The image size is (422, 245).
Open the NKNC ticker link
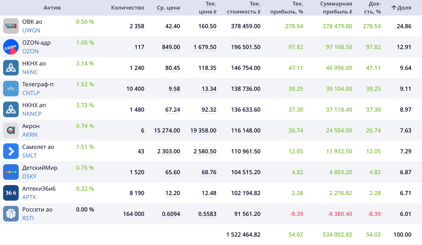click(30, 72)
